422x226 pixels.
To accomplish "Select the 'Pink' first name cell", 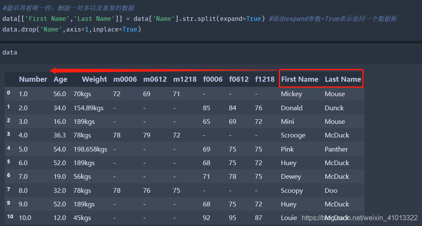I will (x=287, y=149).
